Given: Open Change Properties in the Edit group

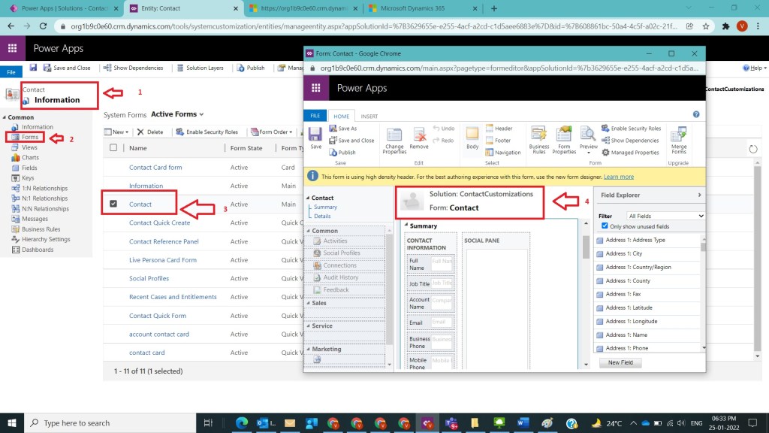Looking at the screenshot, I should (394, 138).
